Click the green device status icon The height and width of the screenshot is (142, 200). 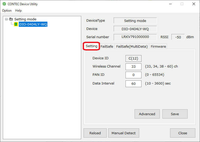click(16, 24)
